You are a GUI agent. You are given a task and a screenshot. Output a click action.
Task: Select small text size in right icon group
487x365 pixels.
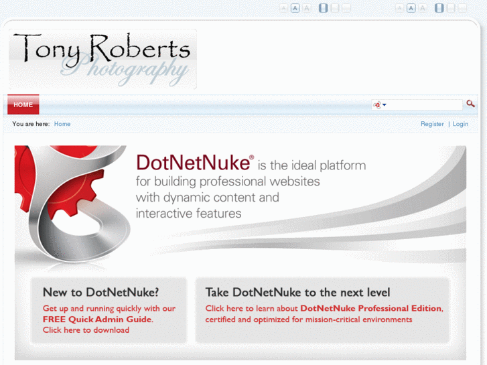[399, 8]
